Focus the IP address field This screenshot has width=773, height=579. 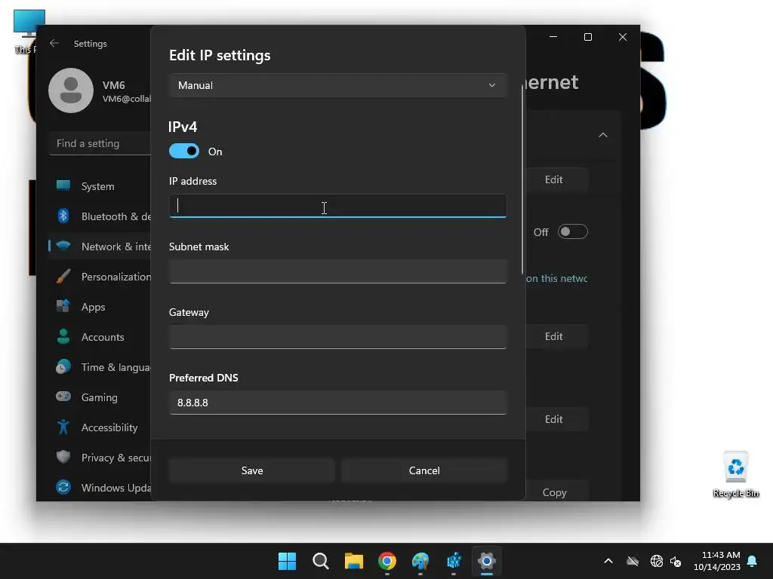(337, 206)
